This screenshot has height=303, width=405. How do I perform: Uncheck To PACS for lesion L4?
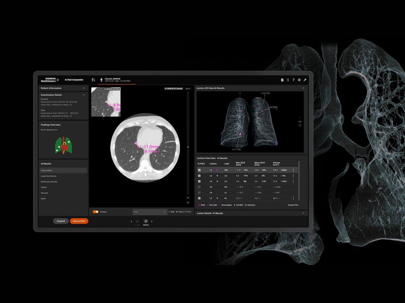pos(199,181)
